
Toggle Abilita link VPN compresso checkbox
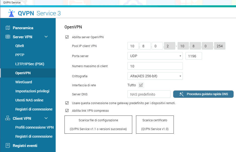[x=67, y=110]
